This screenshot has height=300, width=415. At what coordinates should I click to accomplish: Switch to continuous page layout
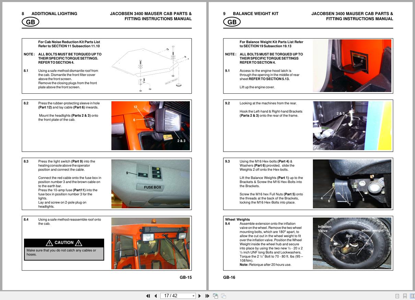[405, 296]
